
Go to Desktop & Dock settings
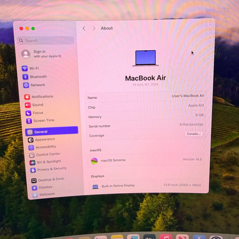(48, 180)
